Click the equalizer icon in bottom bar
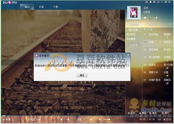This screenshot has height=124, width=174. coord(159,119)
